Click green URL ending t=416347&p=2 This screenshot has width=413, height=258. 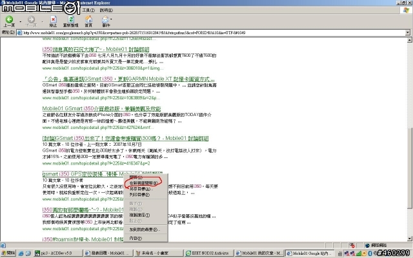[x=96, y=163]
